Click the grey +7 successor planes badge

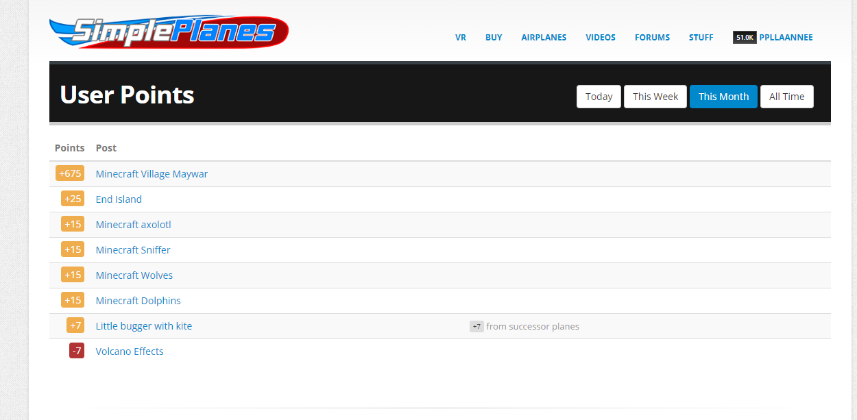[x=476, y=327]
